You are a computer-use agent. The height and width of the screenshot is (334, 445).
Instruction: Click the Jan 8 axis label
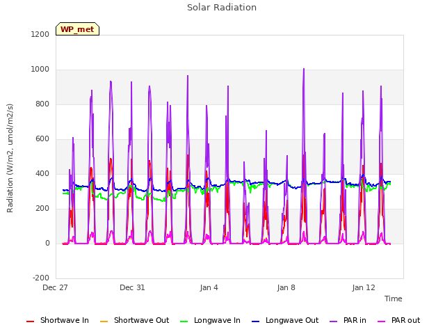coord(286,287)
